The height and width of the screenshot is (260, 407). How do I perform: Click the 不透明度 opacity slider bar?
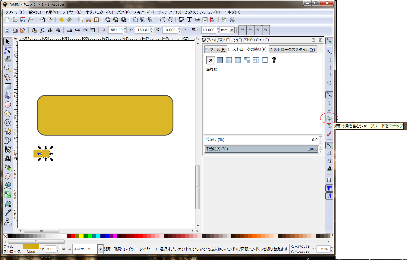pos(261,149)
